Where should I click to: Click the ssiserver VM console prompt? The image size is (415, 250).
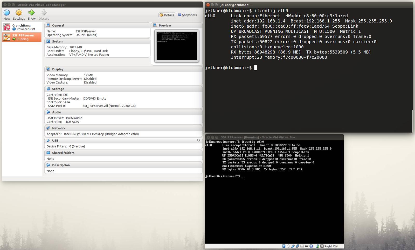pos(224,176)
